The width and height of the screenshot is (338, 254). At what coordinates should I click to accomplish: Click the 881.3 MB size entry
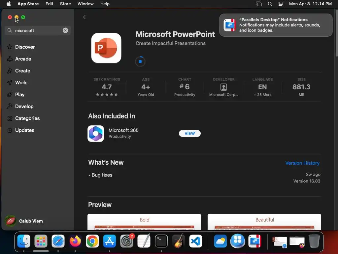[x=301, y=87]
